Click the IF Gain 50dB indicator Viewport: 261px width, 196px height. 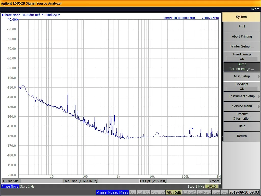click(11, 181)
